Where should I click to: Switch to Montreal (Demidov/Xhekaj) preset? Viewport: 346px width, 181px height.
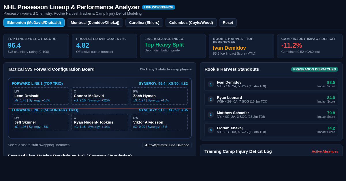tap(95, 22)
